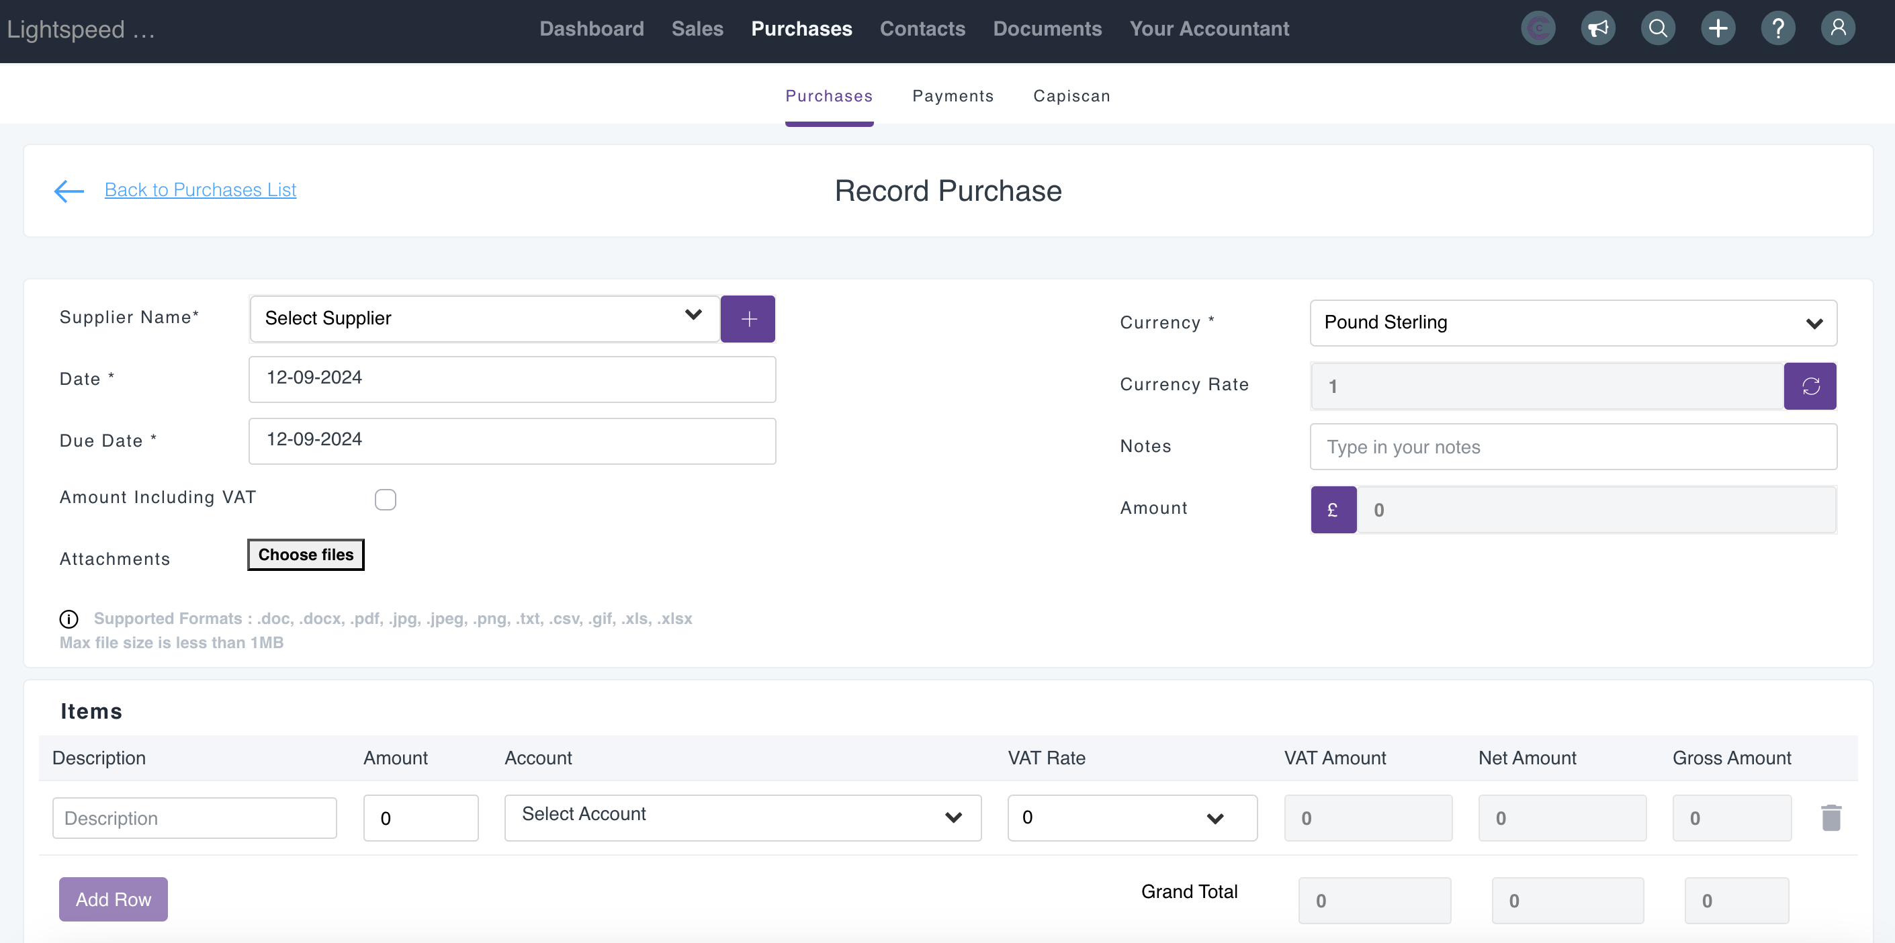Click the Choose files button

305,555
